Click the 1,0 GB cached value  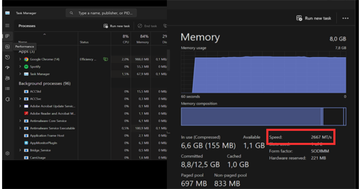[x=238, y=165]
